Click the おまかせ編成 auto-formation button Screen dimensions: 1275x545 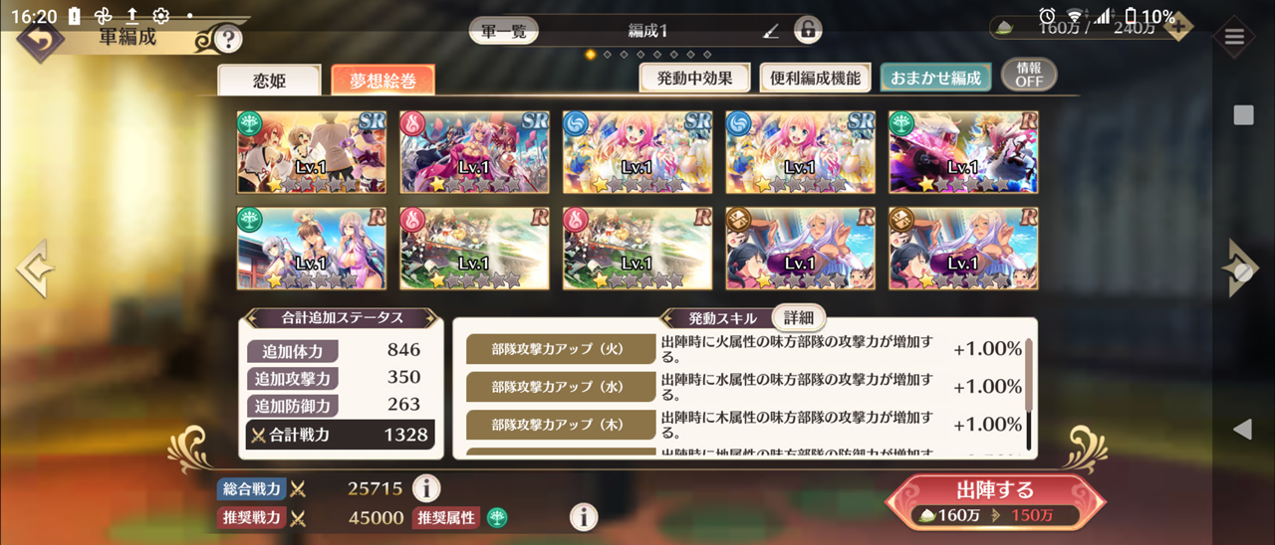point(935,78)
